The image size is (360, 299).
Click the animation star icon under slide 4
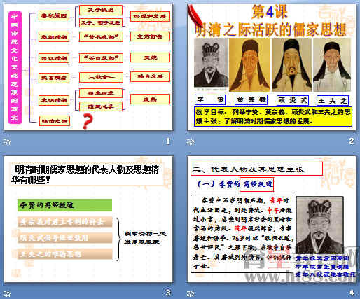pyautogui.click(x=191, y=293)
